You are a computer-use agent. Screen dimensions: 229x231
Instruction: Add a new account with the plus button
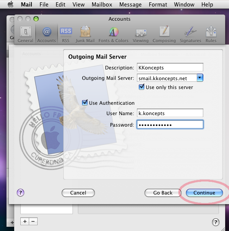[25, 221]
